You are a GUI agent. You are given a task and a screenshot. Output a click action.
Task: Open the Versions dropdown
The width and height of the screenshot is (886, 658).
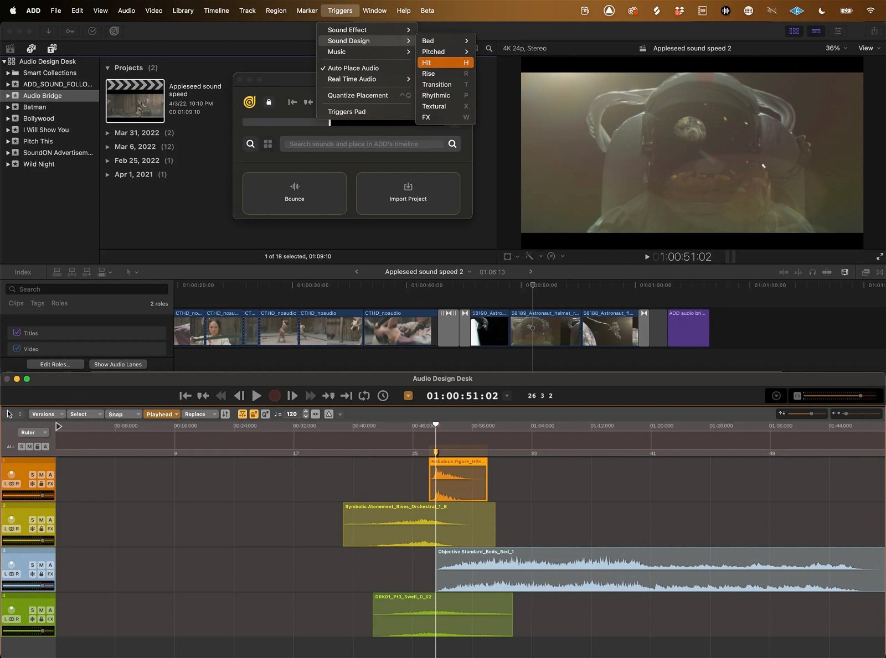pyautogui.click(x=47, y=414)
